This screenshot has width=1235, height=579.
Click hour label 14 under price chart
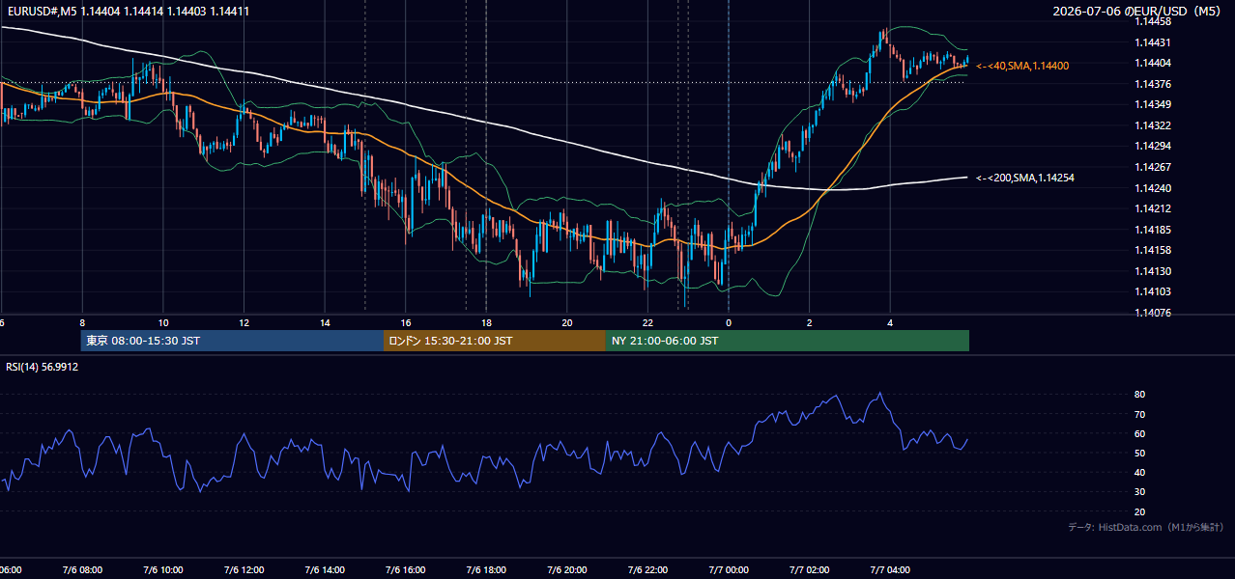click(325, 322)
